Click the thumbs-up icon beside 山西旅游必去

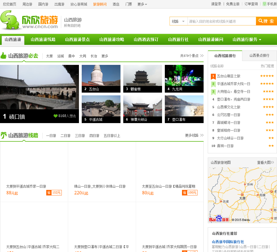click(3, 56)
